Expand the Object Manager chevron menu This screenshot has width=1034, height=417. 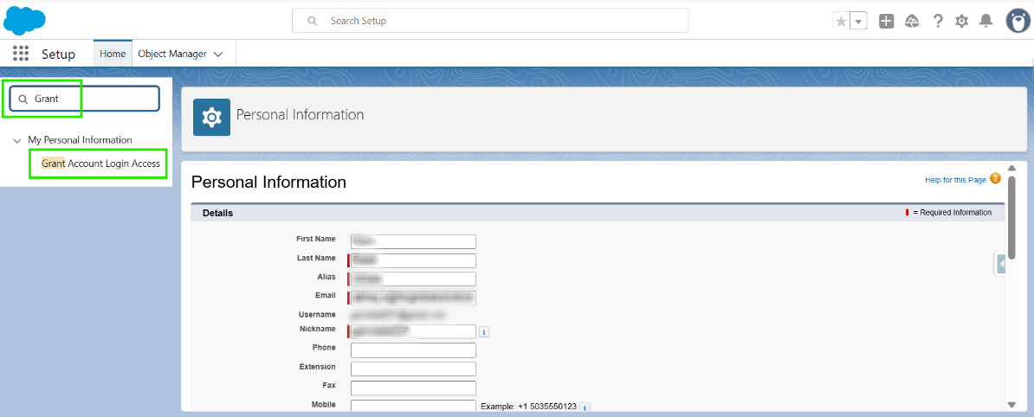pos(218,54)
